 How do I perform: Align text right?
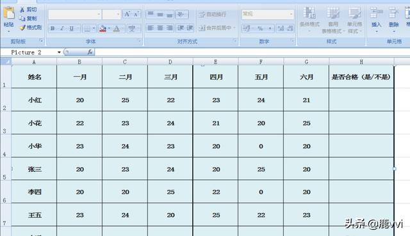(x=169, y=28)
